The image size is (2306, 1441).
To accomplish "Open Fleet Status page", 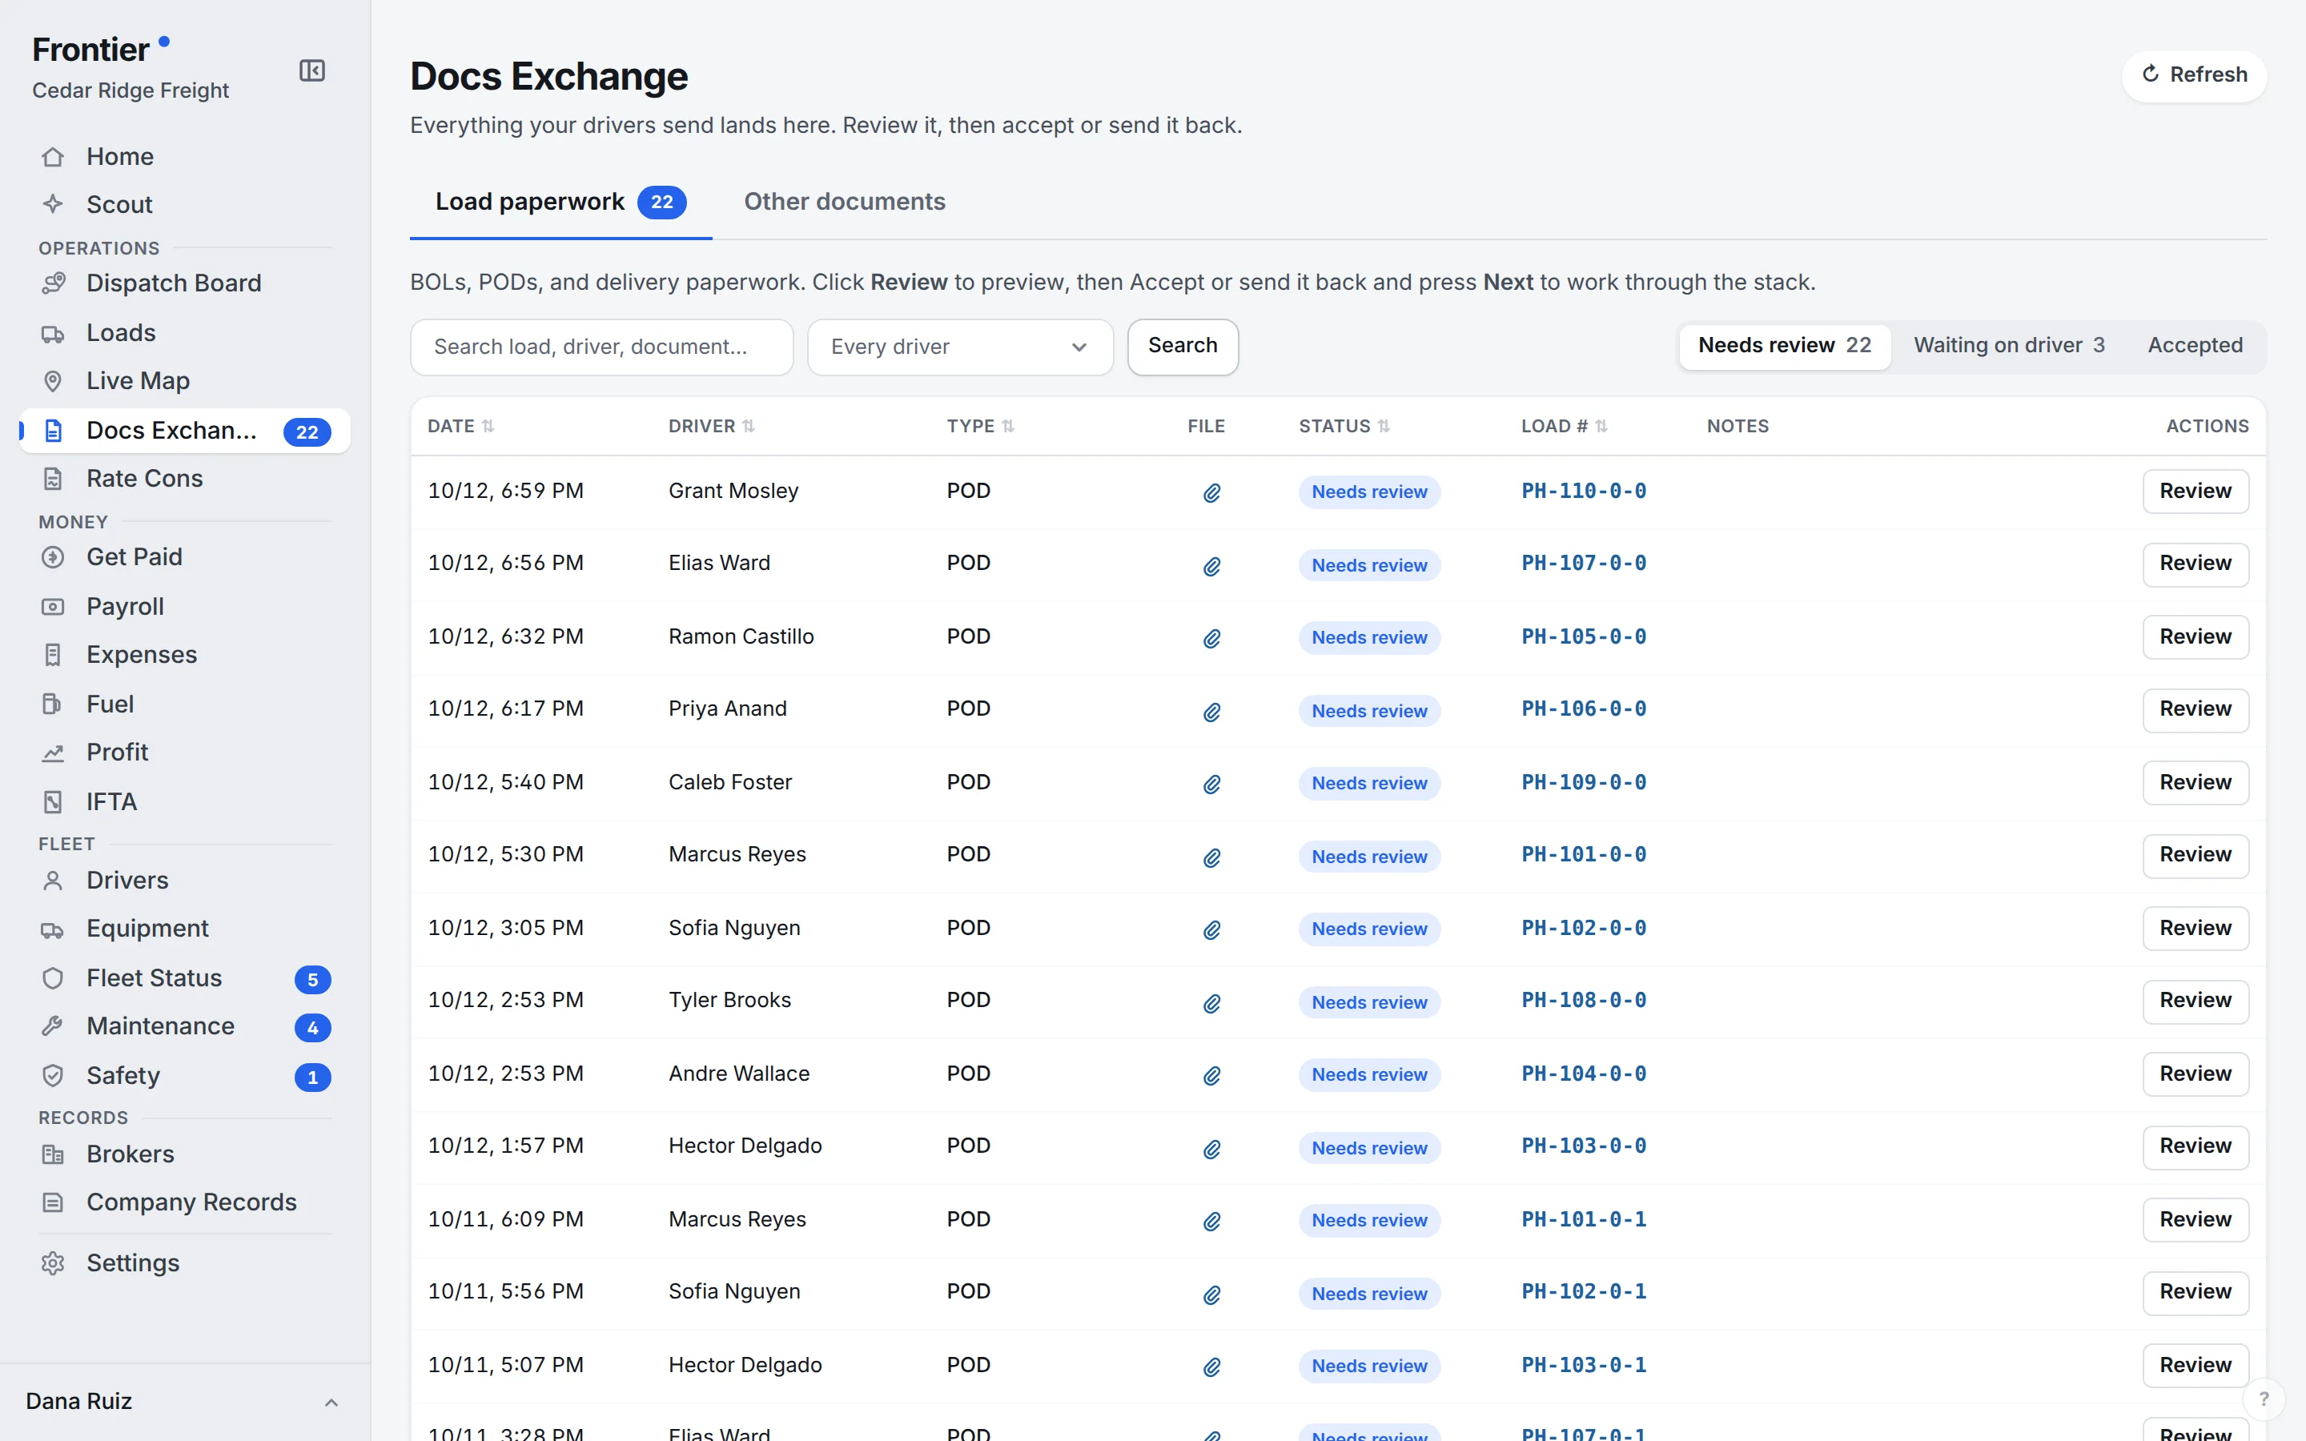I will click(x=184, y=977).
